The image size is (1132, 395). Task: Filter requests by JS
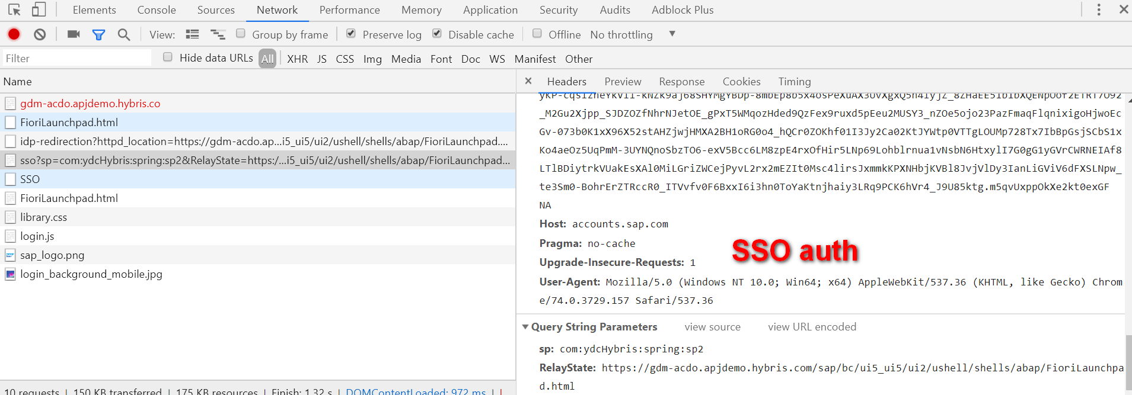tap(321, 59)
